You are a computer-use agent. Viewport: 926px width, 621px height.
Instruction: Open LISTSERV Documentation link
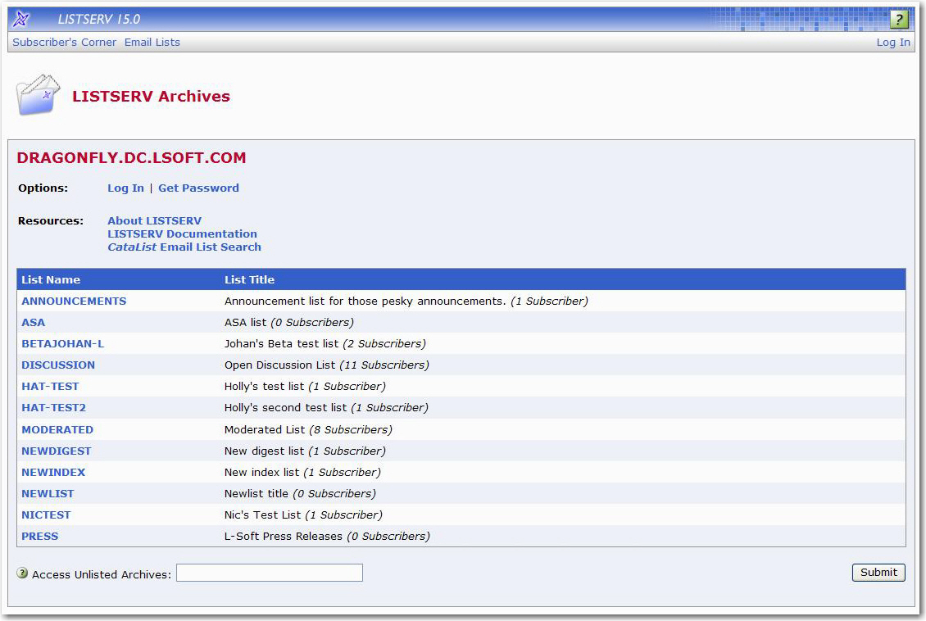[183, 233]
